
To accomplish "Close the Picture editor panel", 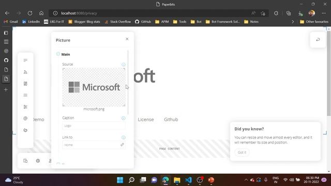I will (127, 39).
